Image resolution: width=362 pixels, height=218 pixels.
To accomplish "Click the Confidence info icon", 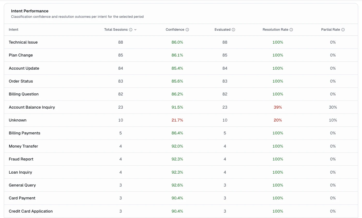I will pos(187,30).
